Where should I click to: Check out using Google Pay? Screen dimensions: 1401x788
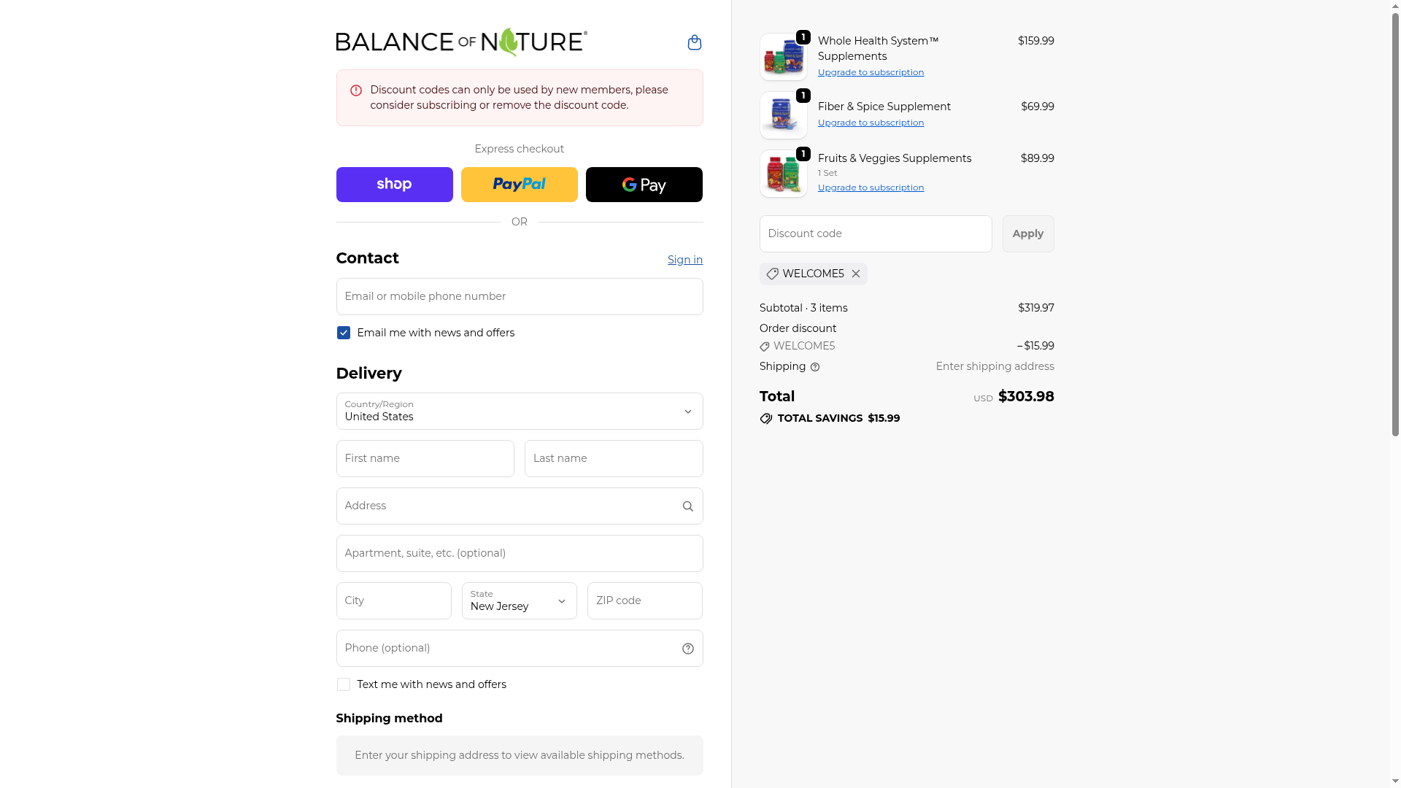point(644,185)
